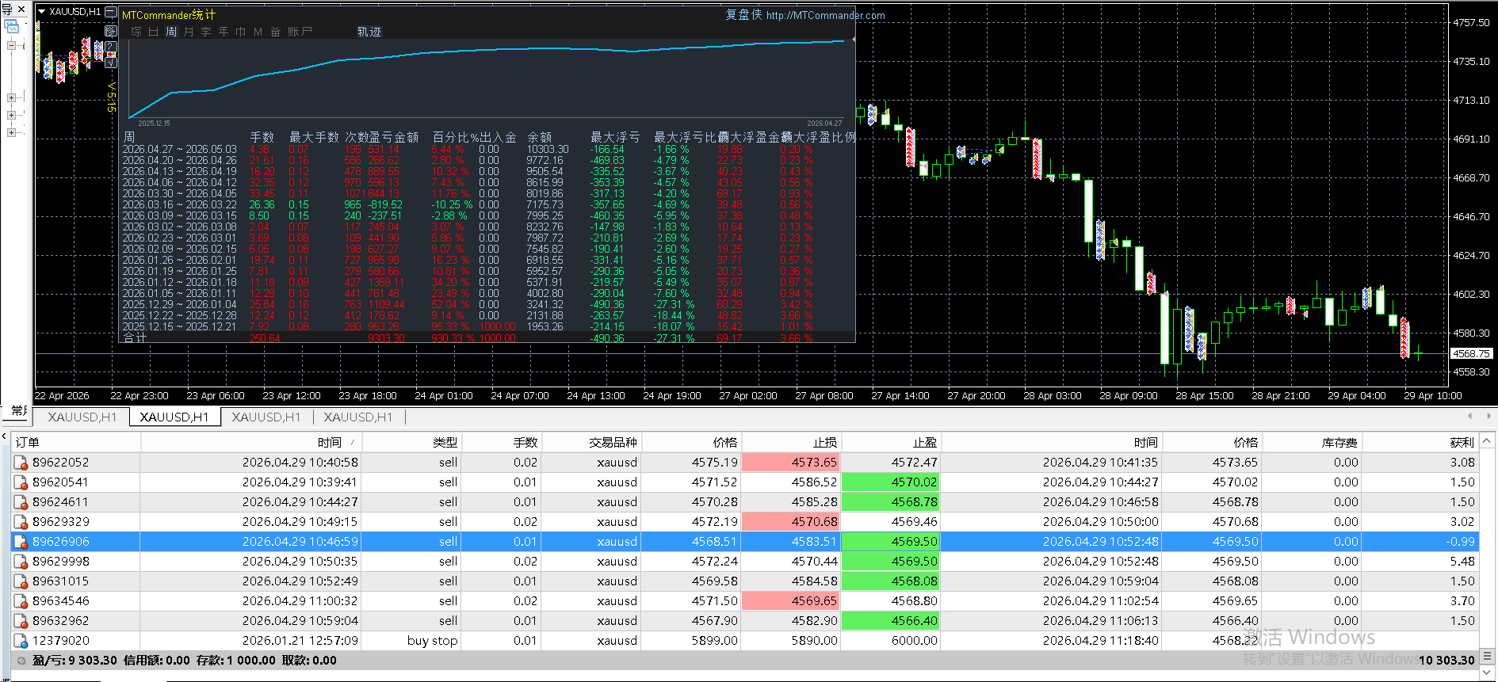Screen dimensions: 1498x682
Task: Click the order icon for 89620541
Action: [22, 482]
